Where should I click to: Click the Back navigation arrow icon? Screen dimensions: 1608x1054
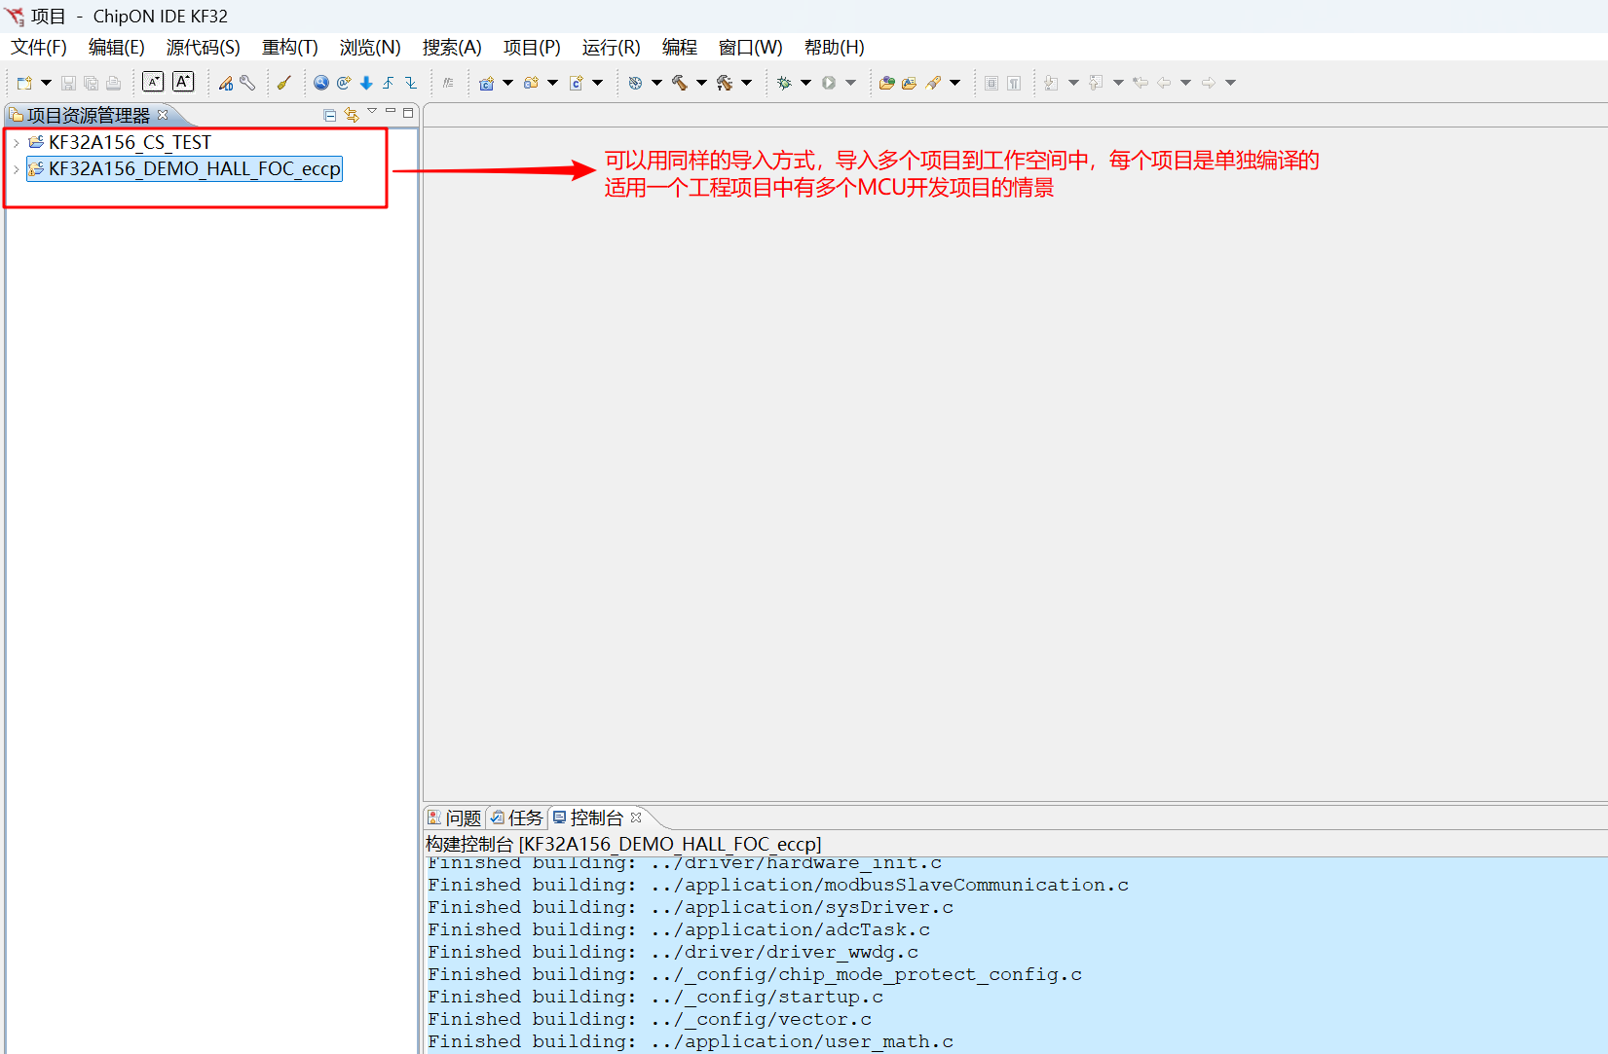point(1164,83)
